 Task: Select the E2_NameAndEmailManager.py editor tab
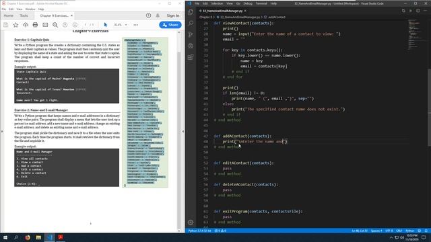(x=223, y=11)
